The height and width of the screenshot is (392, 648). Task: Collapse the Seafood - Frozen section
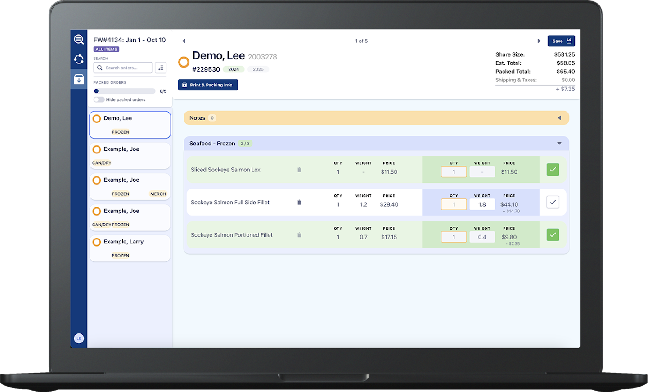559,144
